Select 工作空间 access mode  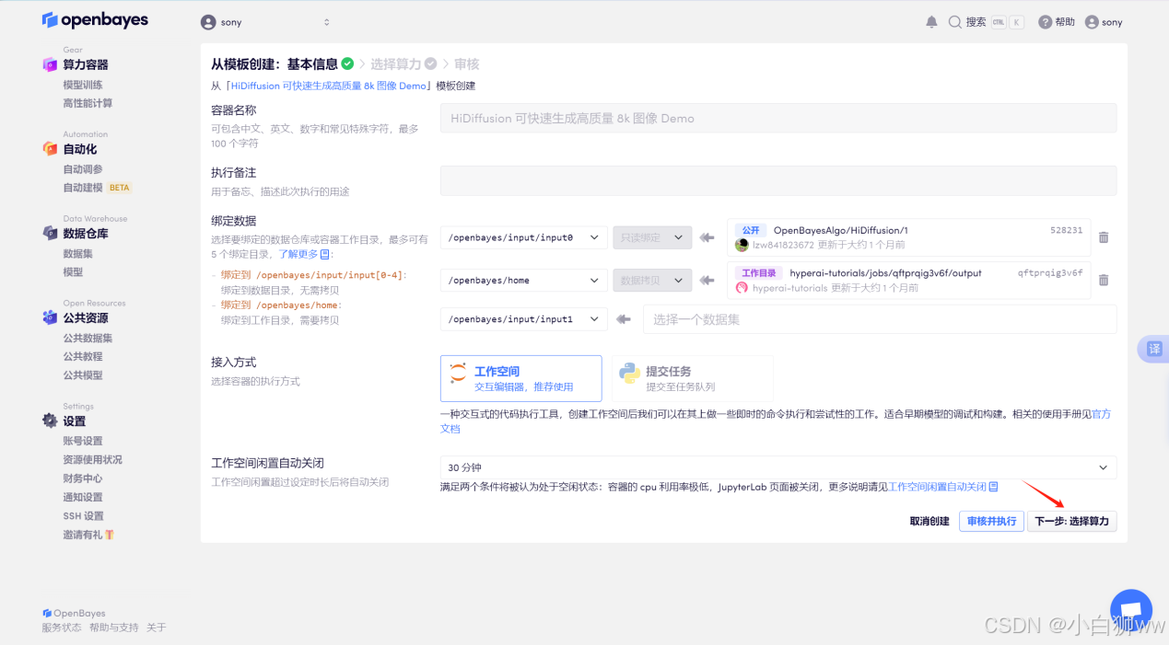[x=521, y=378]
